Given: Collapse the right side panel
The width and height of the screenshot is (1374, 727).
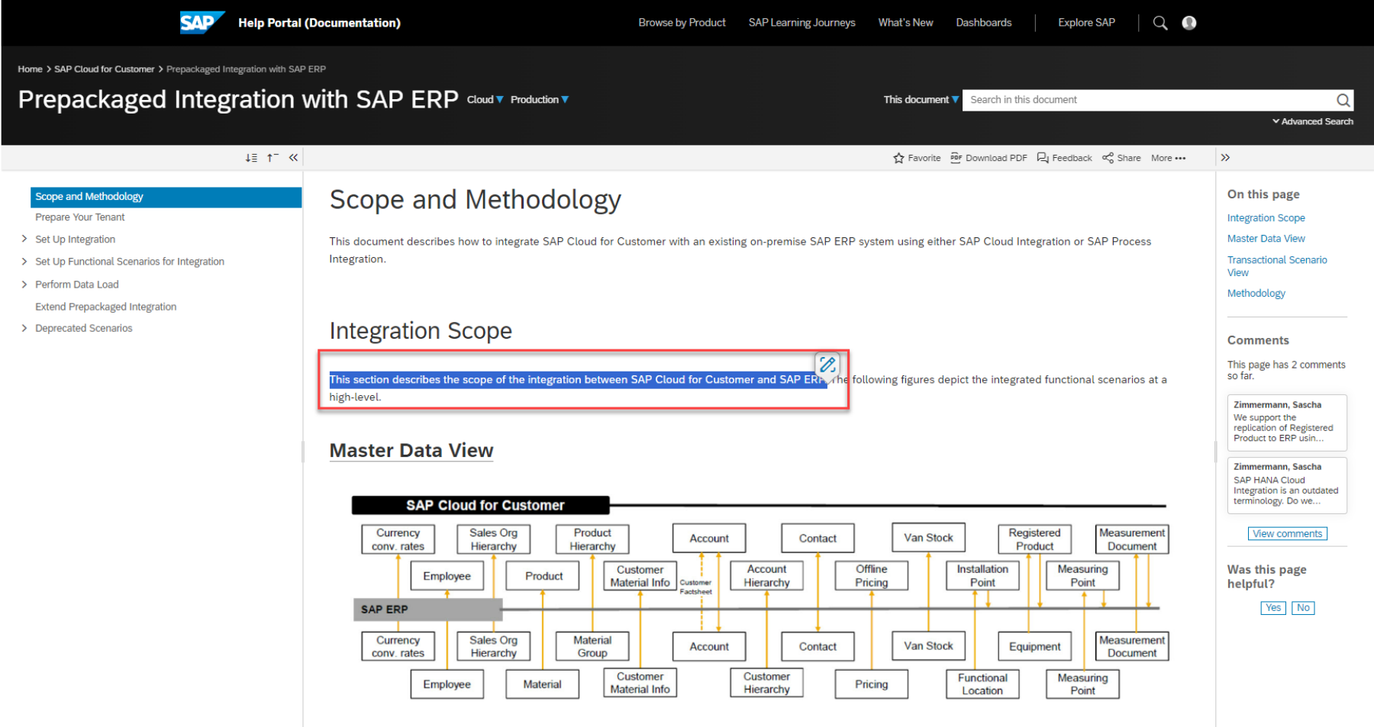Looking at the screenshot, I should click(1225, 158).
